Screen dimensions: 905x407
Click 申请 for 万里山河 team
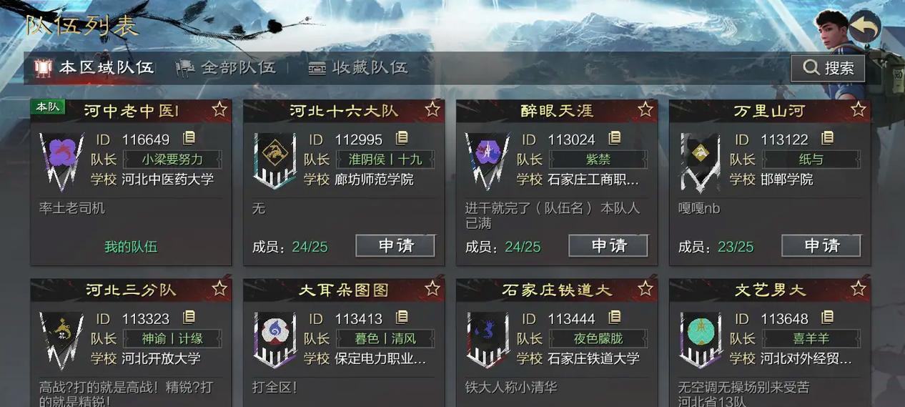[821, 246]
